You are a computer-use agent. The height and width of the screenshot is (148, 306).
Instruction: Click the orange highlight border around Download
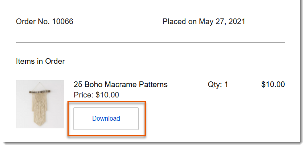pyautogui.click(x=106, y=102)
